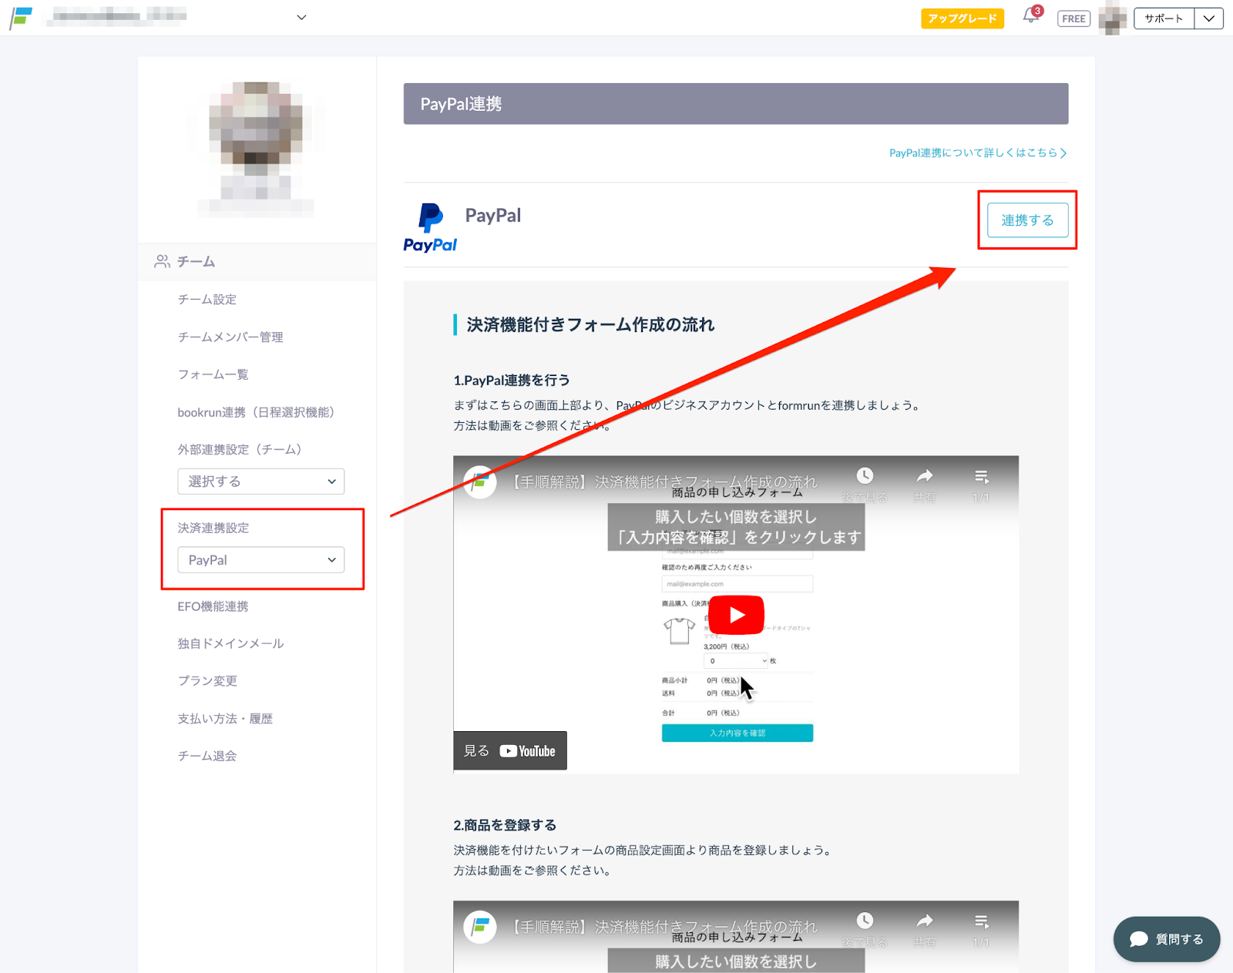1233x973 pixels.
Task: Click the アップグレード button
Action: [962, 18]
